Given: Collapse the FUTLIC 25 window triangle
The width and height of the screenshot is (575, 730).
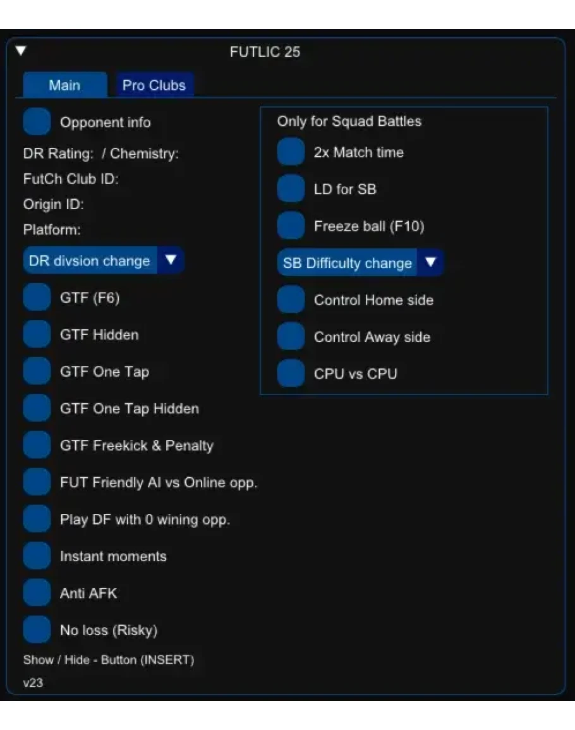Looking at the screenshot, I should tap(21, 51).
